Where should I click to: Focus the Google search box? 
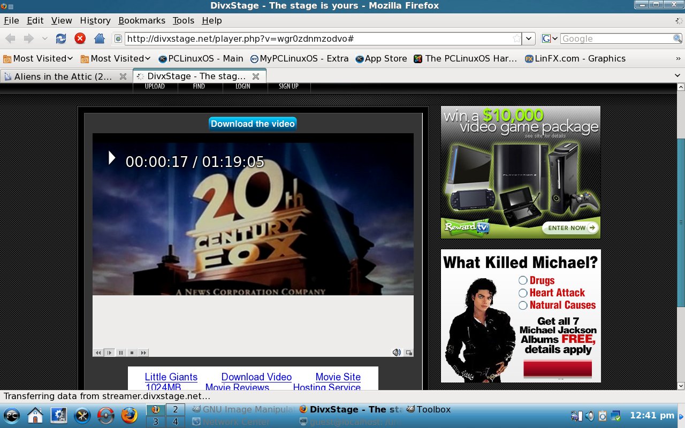pos(615,39)
